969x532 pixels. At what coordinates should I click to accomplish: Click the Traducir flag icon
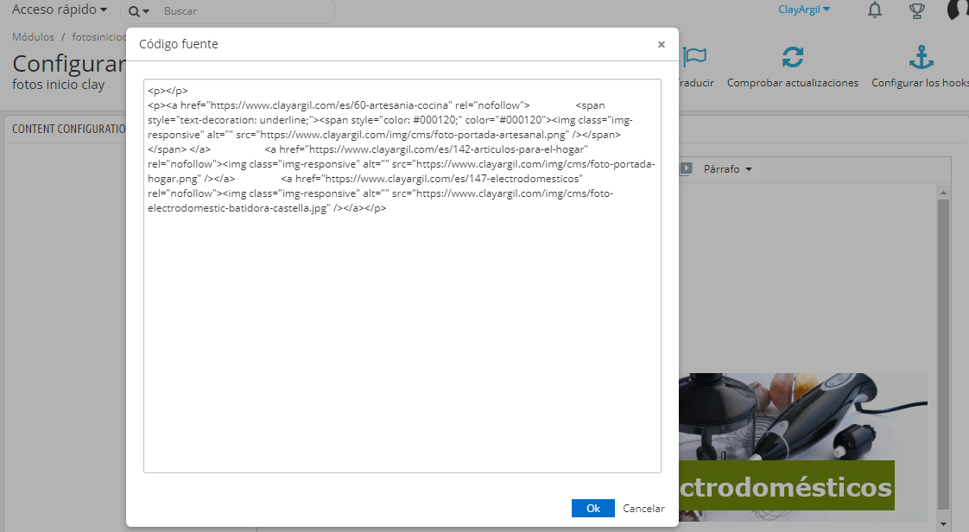[x=695, y=58]
